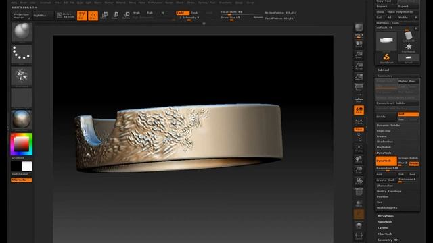Open the material sphere selector

point(22,119)
